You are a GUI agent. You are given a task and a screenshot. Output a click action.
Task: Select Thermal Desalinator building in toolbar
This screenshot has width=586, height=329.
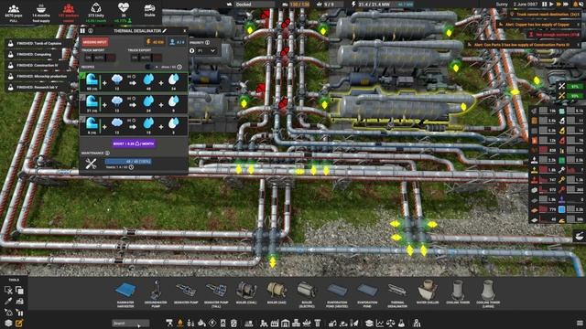(397, 293)
